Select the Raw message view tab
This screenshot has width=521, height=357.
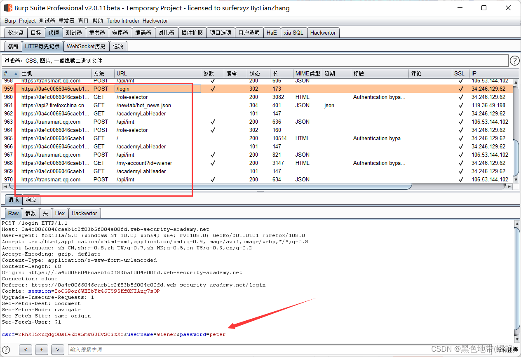pos(14,213)
